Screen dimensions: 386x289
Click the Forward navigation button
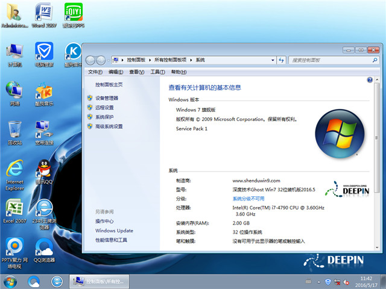(x=101, y=60)
